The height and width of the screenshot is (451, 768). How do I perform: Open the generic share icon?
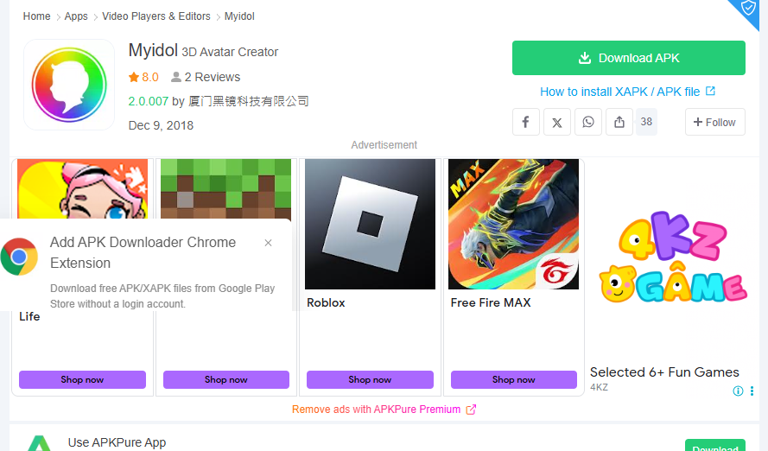click(619, 122)
